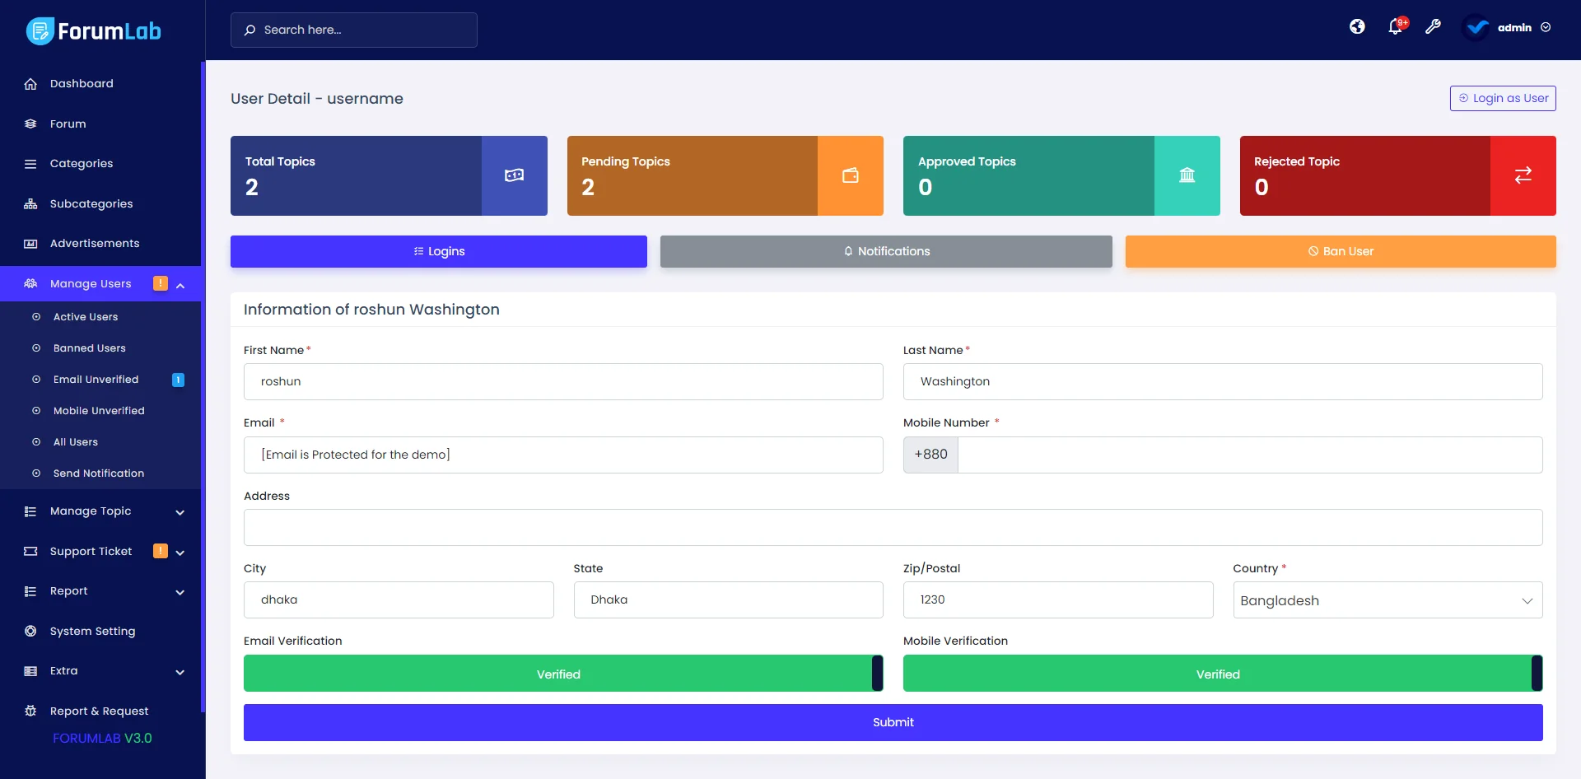Click the Search here field
The image size is (1581, 779).
click(354, 30)
